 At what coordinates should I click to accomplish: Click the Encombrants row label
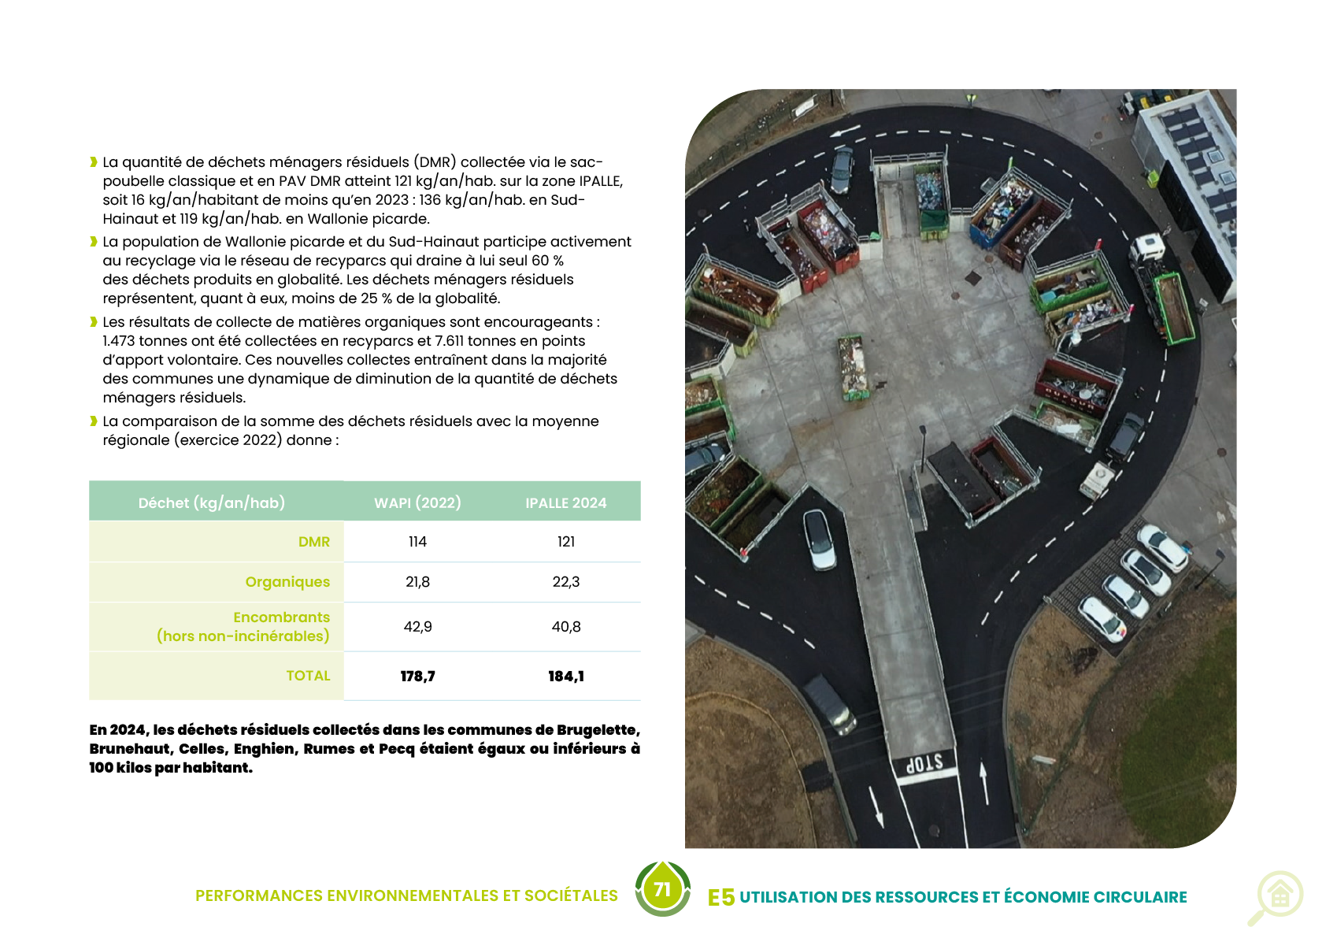[281, 617]
